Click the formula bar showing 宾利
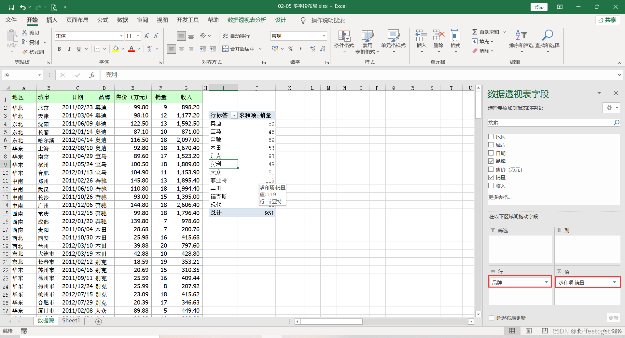The image size is (625, 338). click(359, 75)
